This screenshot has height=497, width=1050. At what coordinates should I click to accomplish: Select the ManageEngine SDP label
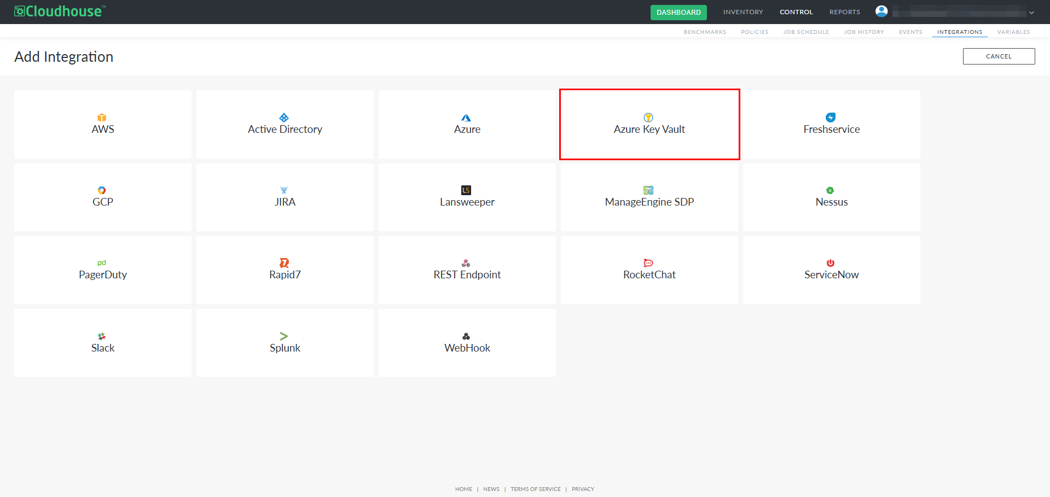pos(649,202)
